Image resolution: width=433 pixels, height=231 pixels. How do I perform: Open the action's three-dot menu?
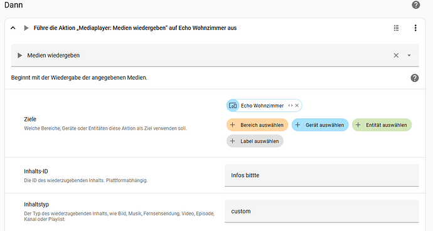(415, 28)
